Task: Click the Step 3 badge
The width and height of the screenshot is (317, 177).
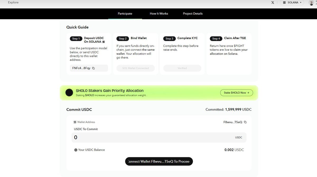Action: (169, 39)
